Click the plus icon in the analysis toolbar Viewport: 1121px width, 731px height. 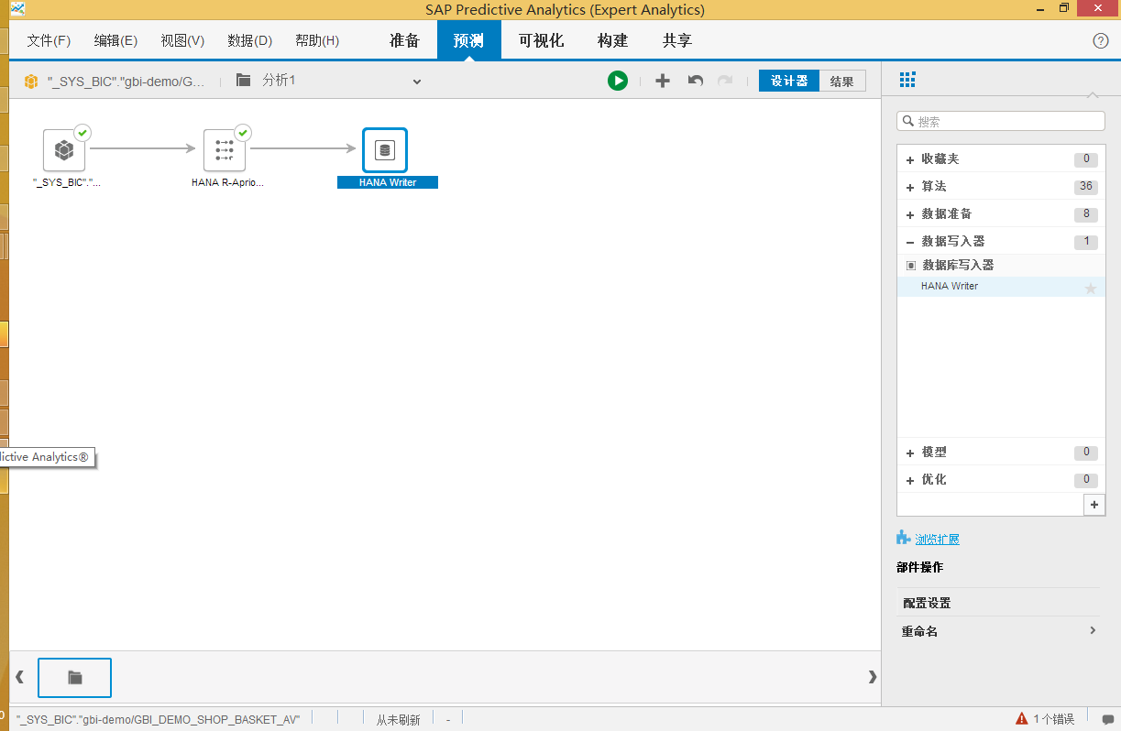pos(663,81)
